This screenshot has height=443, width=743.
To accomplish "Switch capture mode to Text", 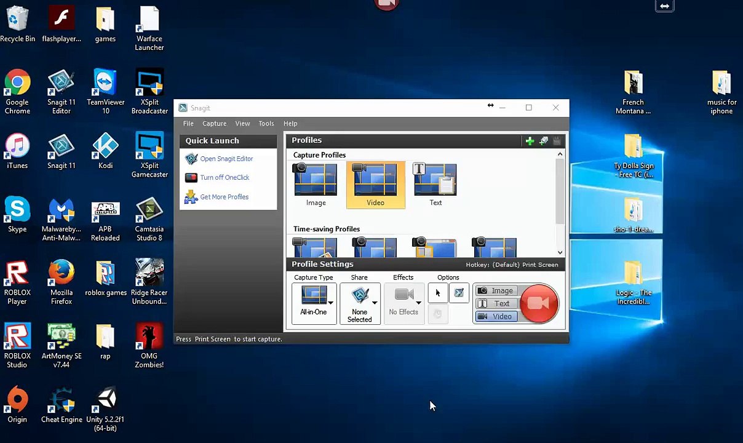I will pyautogui.click(x=496, y=303).
